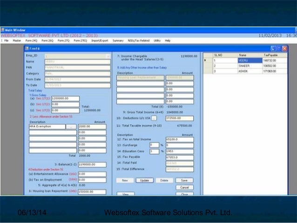The image size is (297, 223).
Task: Click the Balance(1-2) field
Action: (x=92, y=165)
